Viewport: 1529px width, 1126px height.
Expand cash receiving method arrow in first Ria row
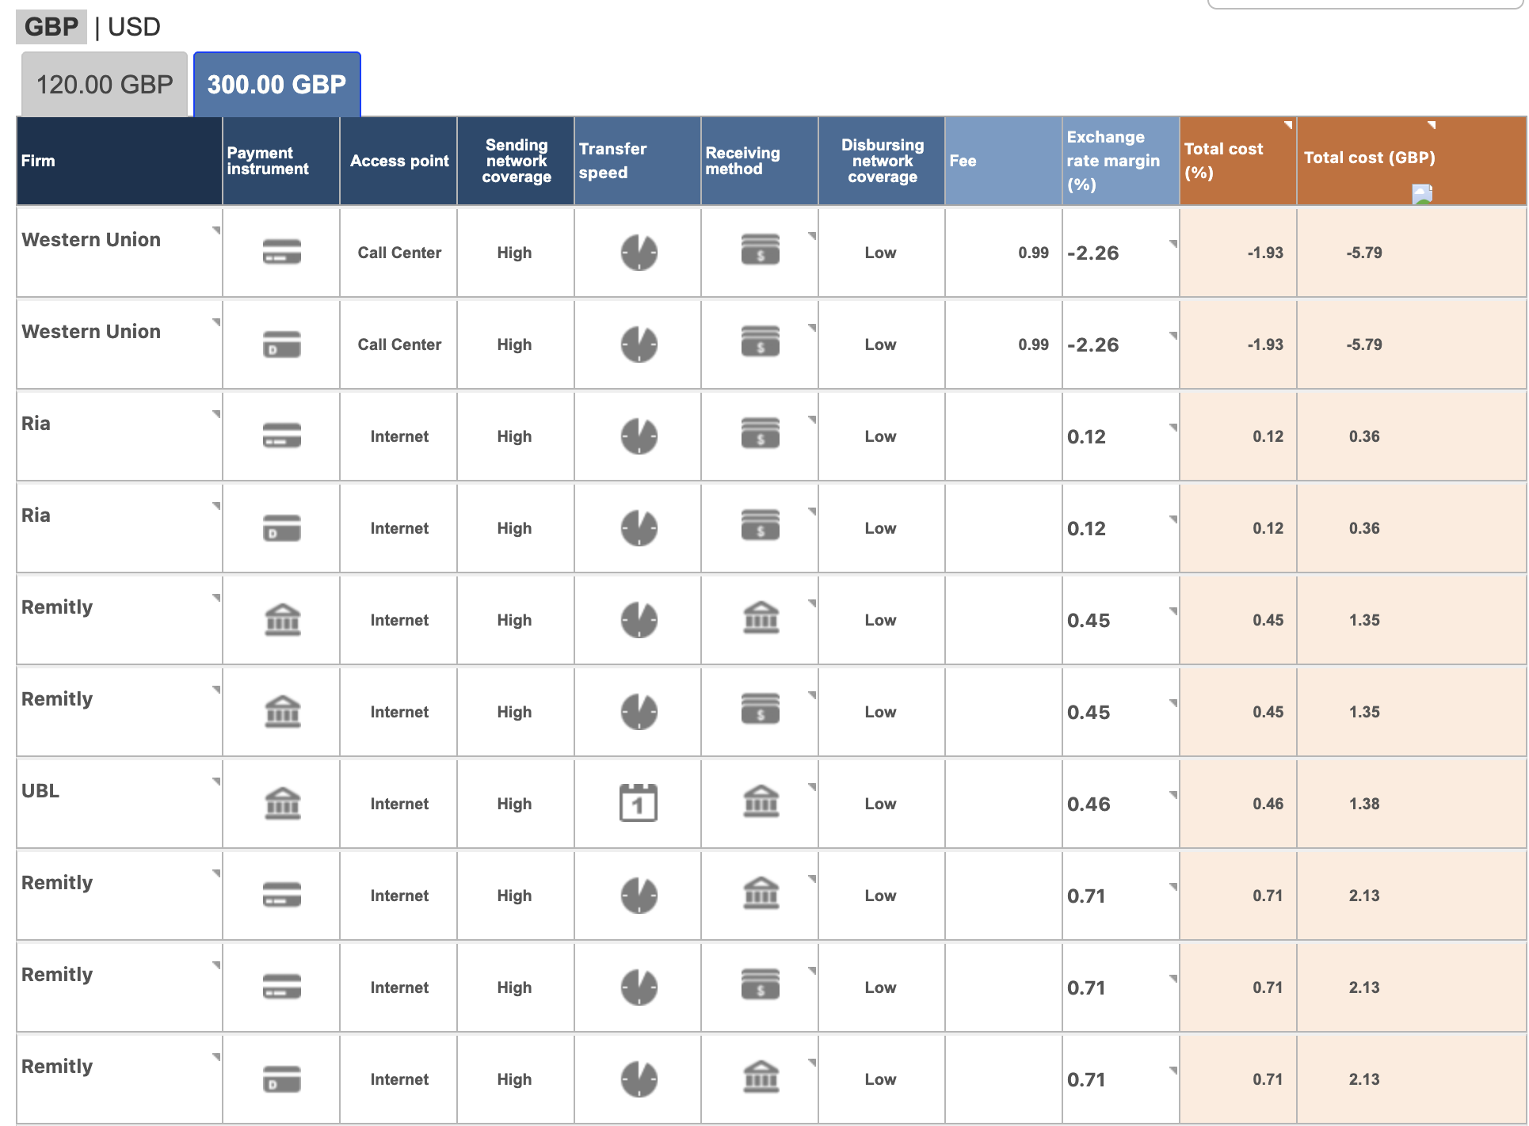pyautogui.click(x=811, y=420)
